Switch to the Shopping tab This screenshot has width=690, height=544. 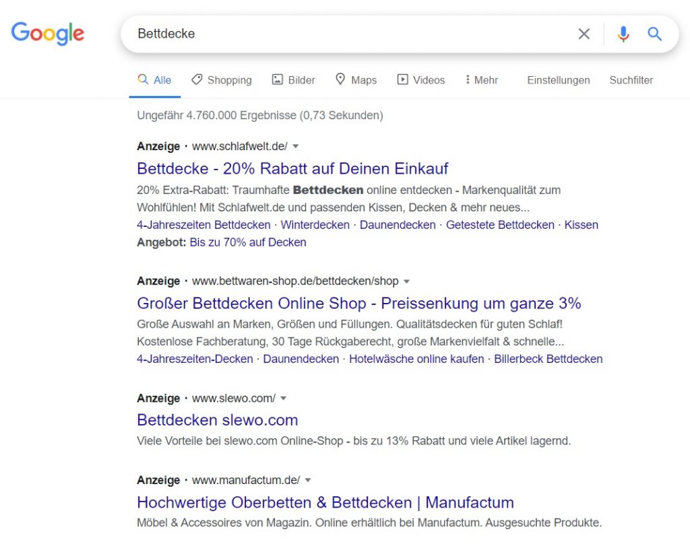[x=221, y=80]
